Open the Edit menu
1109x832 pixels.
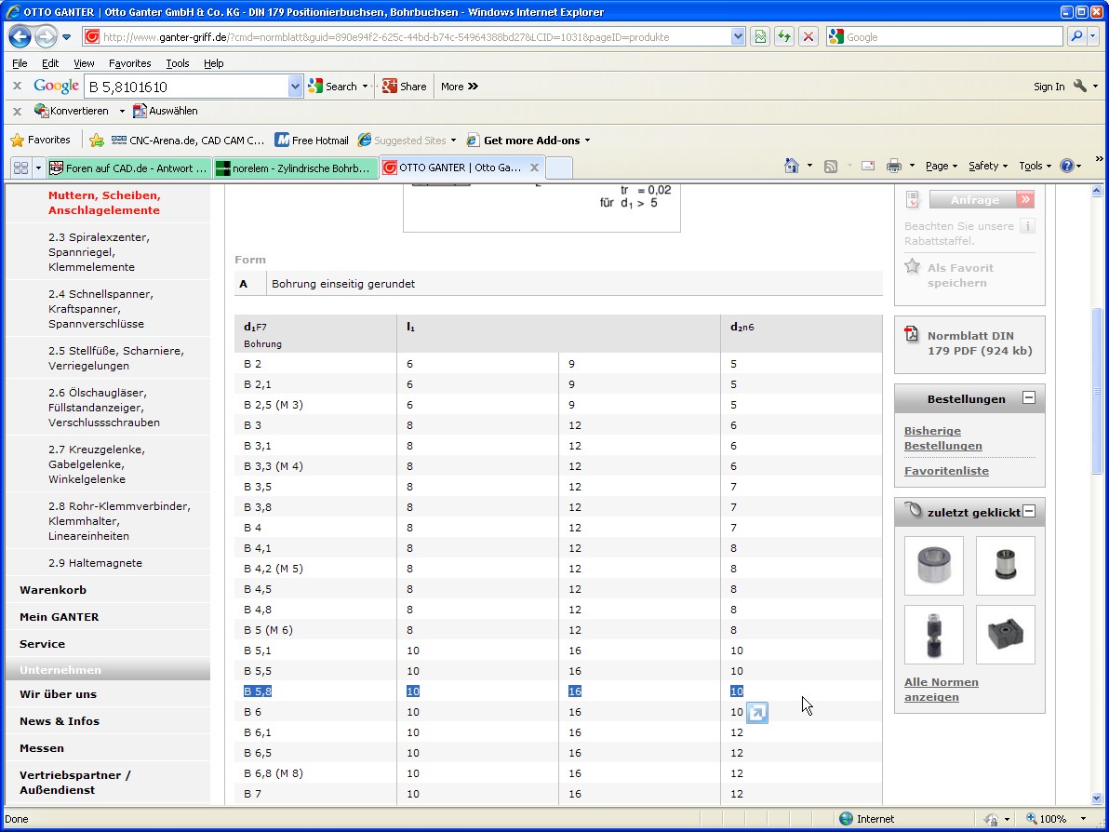(50, 63)
